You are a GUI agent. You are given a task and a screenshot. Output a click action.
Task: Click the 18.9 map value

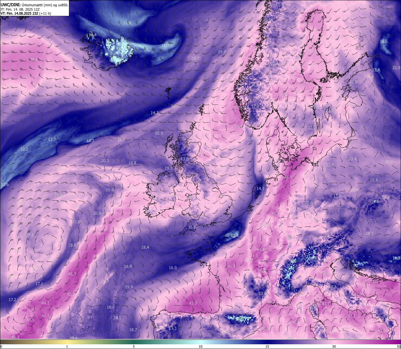click(128, 266)
